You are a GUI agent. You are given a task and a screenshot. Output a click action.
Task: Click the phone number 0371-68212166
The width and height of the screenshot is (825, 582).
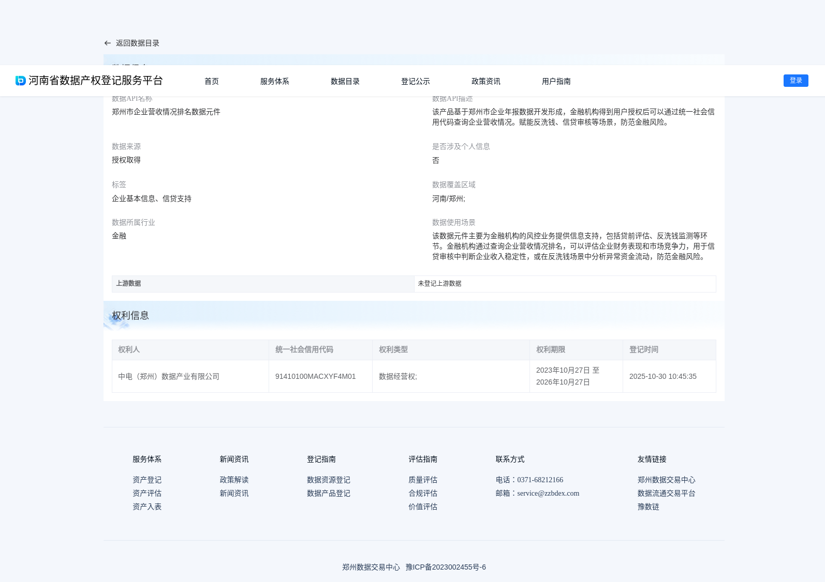click(540, 480)
